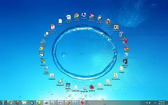
Task: Switch to the triangle logo taskbar app
Action: pos(46,103)
